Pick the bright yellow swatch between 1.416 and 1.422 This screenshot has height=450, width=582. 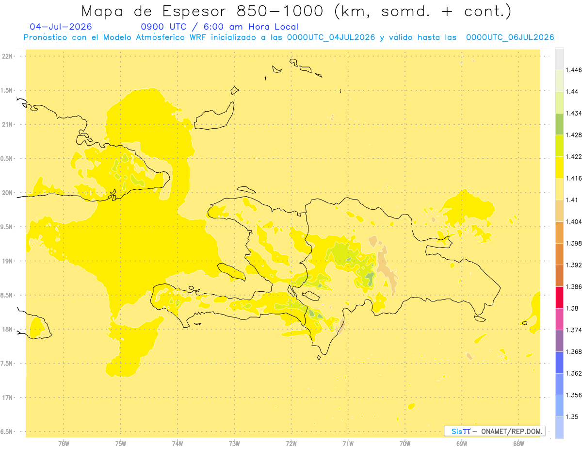(x=559, y=167)
